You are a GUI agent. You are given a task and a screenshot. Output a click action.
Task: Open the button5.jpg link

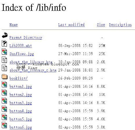coord(21,119)
